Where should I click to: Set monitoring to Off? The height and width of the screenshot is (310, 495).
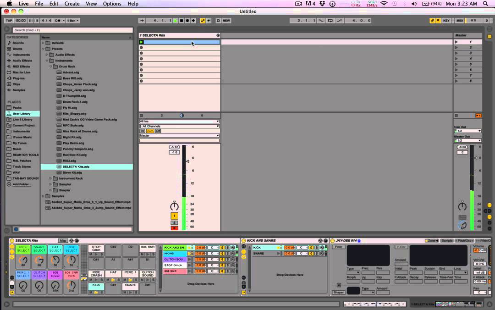coord(158,131)
